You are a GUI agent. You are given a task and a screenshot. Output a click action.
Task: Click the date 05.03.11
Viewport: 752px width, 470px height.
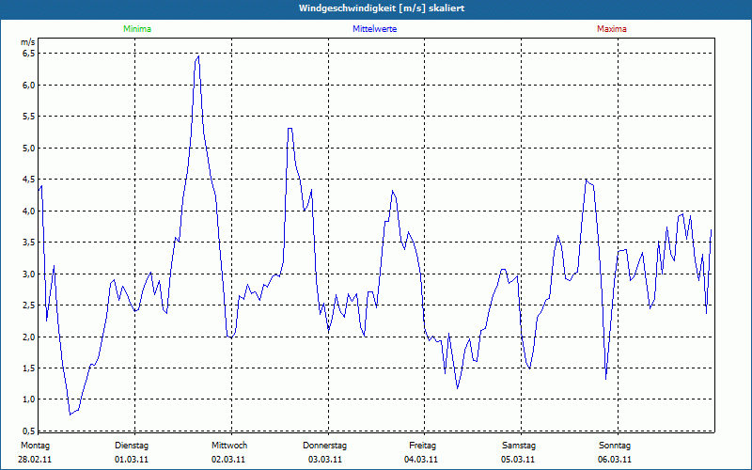[x=518, y=460]
